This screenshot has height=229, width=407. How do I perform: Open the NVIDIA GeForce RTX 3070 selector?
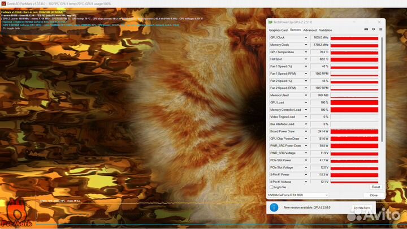pos(298,195)
